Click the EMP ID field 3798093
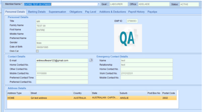Screen dimensions: 203x112 click(132, 21)
